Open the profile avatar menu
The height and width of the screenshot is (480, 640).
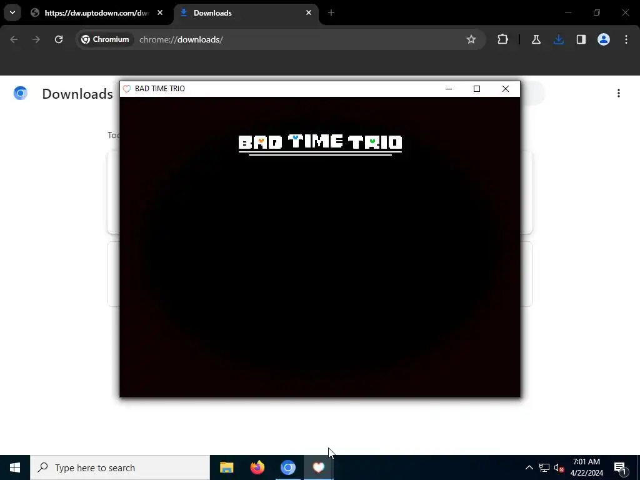604,39
